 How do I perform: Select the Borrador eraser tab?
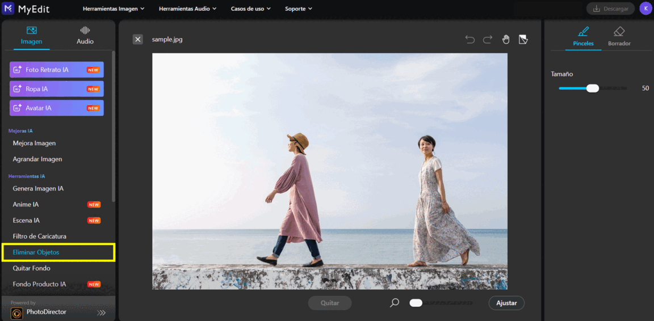pos(619,37)
